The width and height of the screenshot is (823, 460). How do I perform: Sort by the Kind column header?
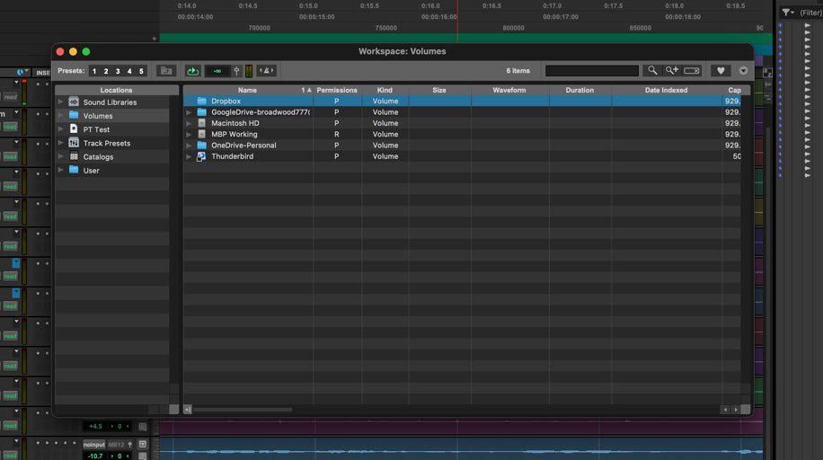point(385,90)
